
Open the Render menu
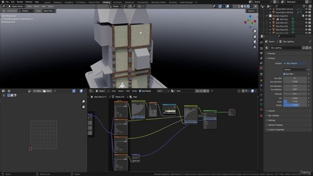click(20, 2)
